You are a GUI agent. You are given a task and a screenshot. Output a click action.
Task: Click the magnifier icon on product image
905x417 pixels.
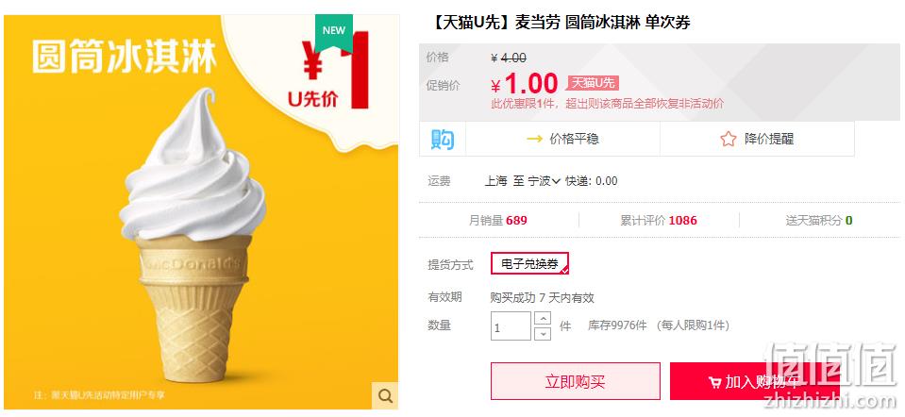(385, 395)
